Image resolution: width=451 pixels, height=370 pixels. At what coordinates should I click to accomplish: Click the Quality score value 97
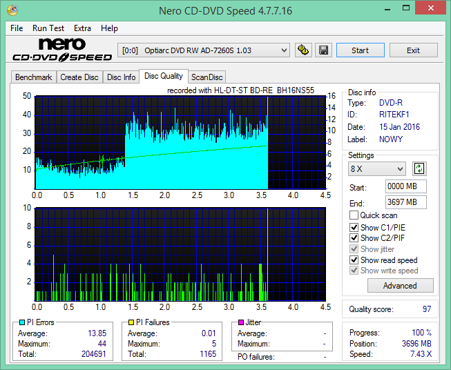pyautogui.click(x=427, y=309)
